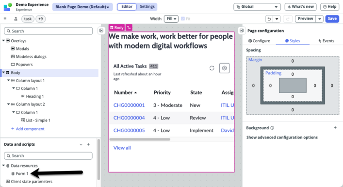Click the pink parent selector icon beside Body
The height and width of the screenshot is (187, 343).
[129, 27]
